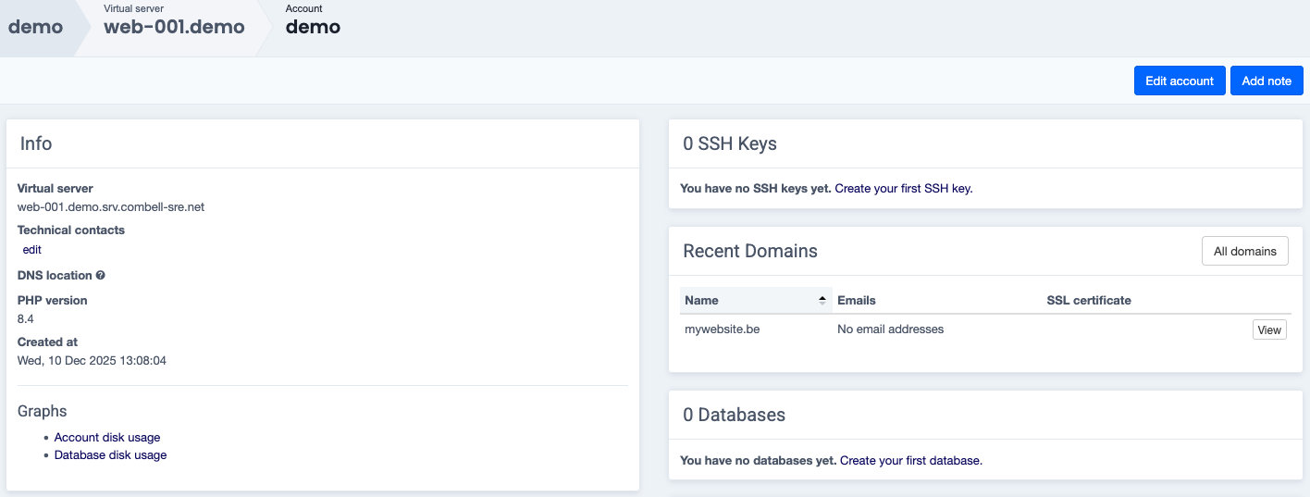Click edit link under Technical contacts
The height and width of the screenshot is (497, 1310).
[32, 250]
